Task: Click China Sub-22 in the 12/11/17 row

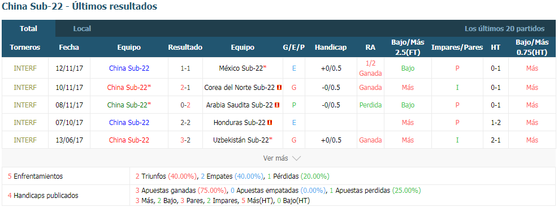Action: (129, 68)
